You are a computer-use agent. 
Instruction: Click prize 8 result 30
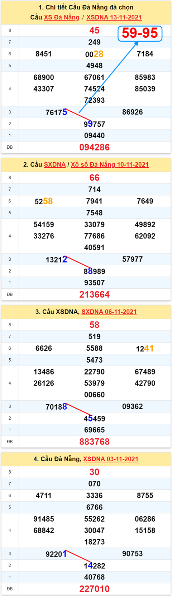point(95,472)
